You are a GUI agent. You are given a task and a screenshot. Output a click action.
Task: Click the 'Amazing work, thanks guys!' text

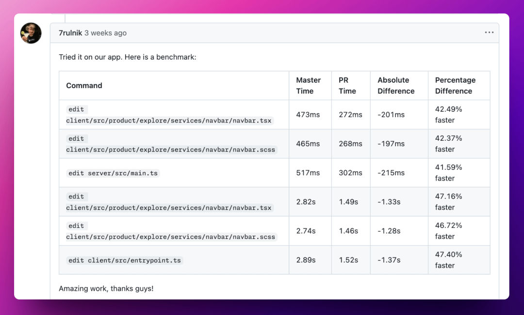click(x=106, y=289)
